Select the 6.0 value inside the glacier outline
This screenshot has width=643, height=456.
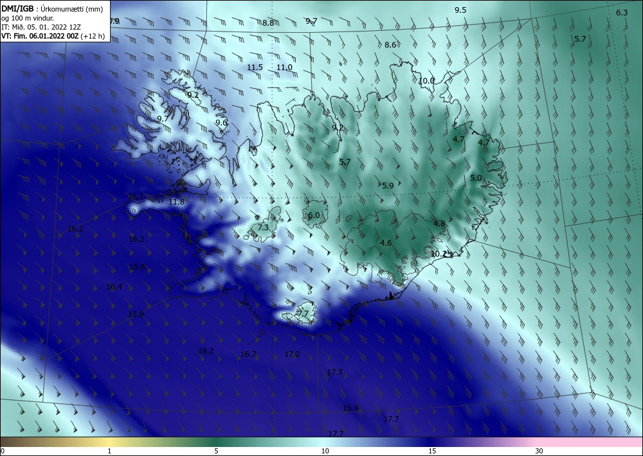pyautogui.click(x=314, y=215)
